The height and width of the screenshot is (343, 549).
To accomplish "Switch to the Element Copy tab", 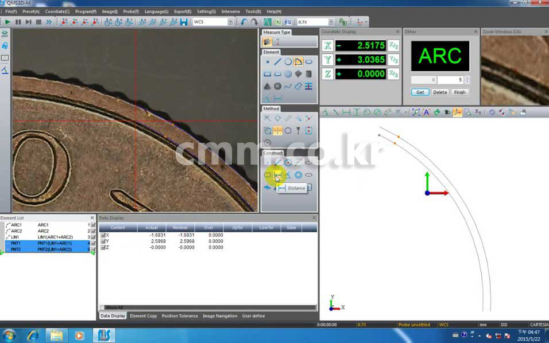I will (x=143, y=315).
